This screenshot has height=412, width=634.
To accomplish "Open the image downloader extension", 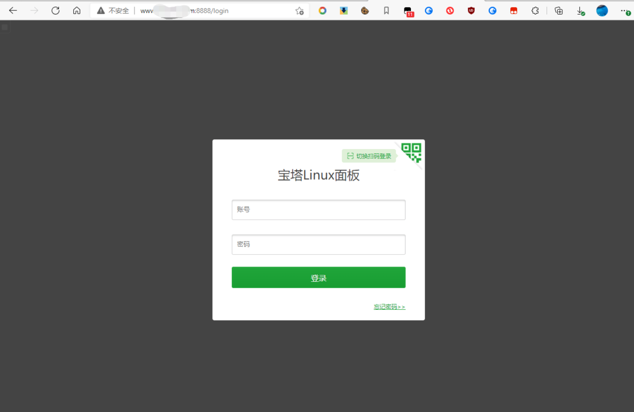I will coord(343,11).
